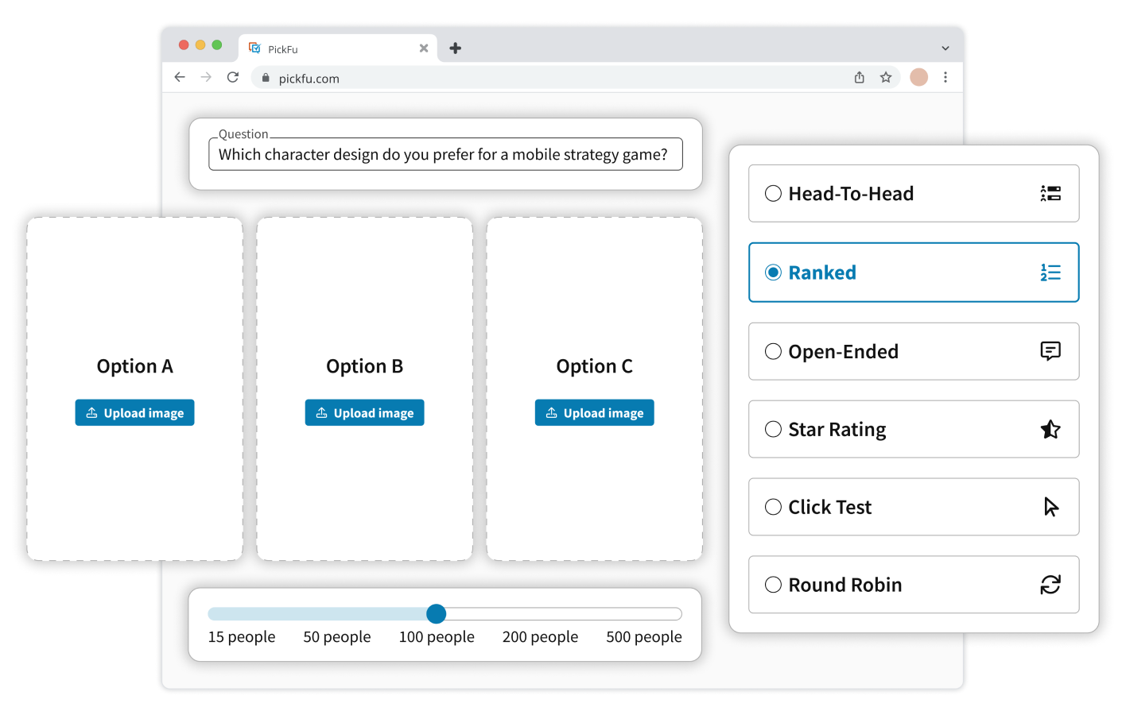Click the Ranked numbered list icon

pos(1050,272)
